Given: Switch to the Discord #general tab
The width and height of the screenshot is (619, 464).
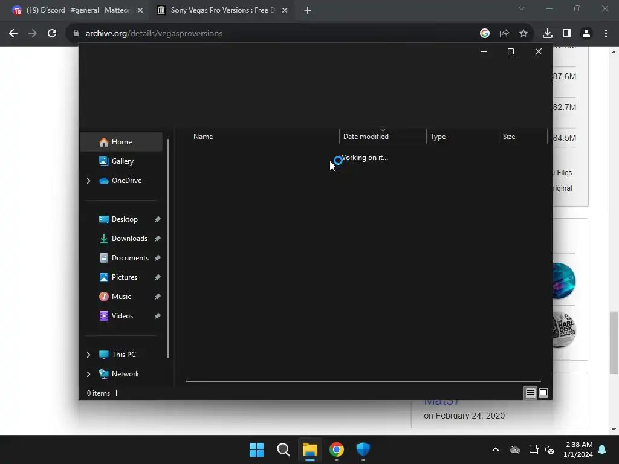Looking at the screenshot, I should click(77, 10).
